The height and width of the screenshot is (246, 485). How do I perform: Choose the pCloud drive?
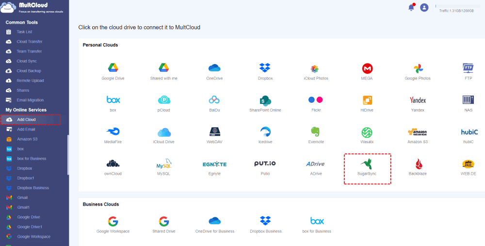click(x=163, y=104)
